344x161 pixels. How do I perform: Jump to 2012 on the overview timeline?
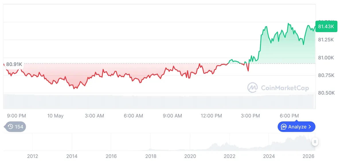(32, 156)
